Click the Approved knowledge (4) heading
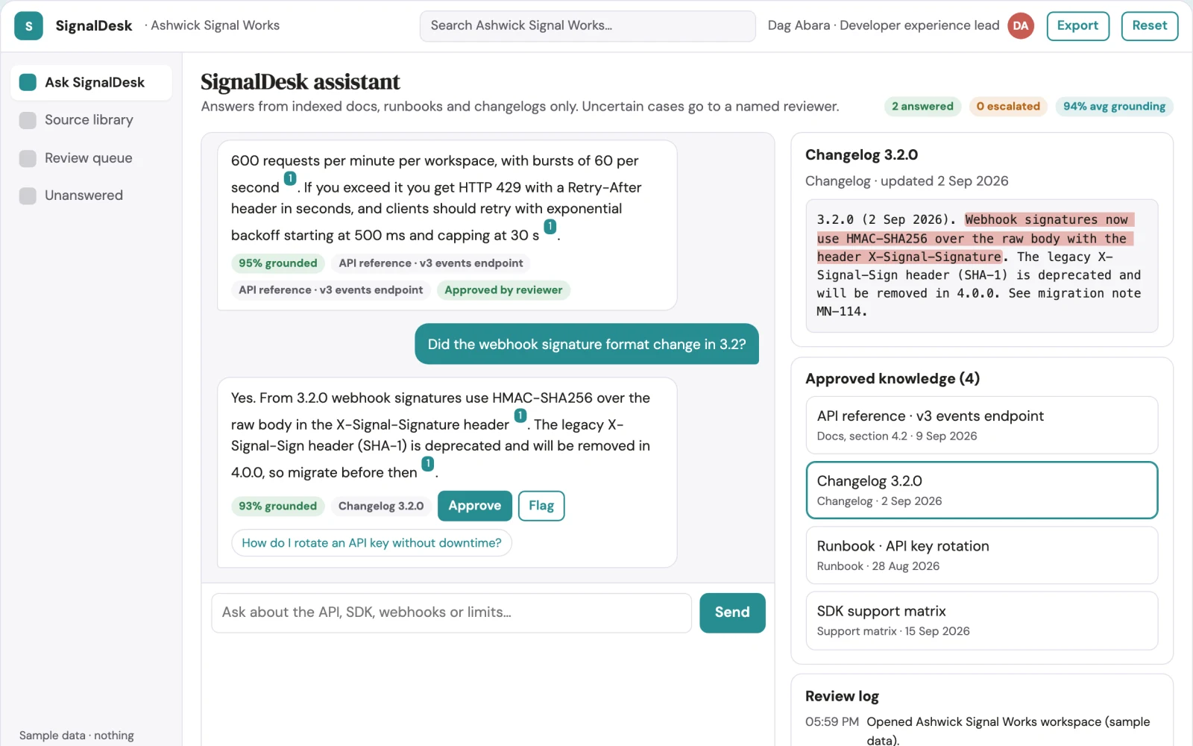1193x746 pixels. [x=893, y=379]
